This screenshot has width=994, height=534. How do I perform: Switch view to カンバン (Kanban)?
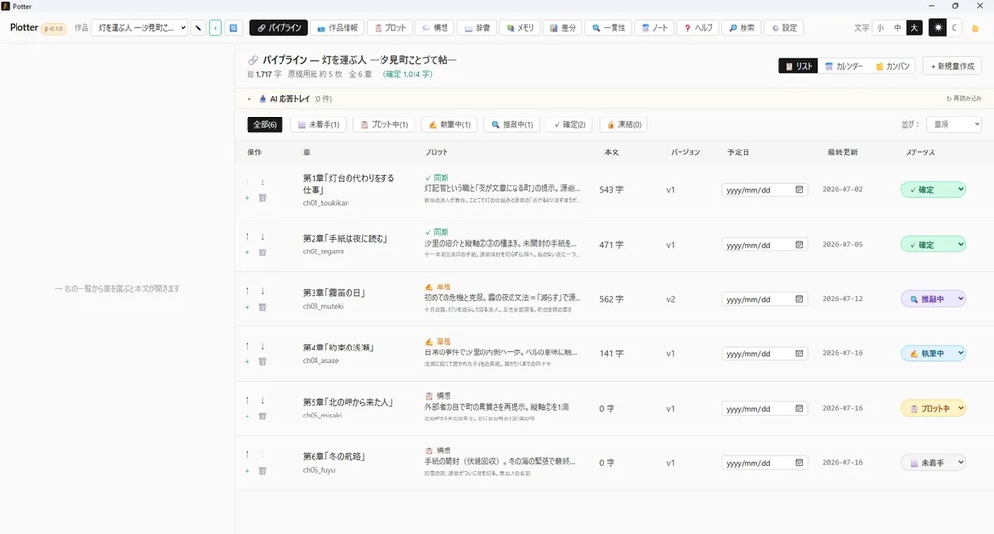pos(893,66)
